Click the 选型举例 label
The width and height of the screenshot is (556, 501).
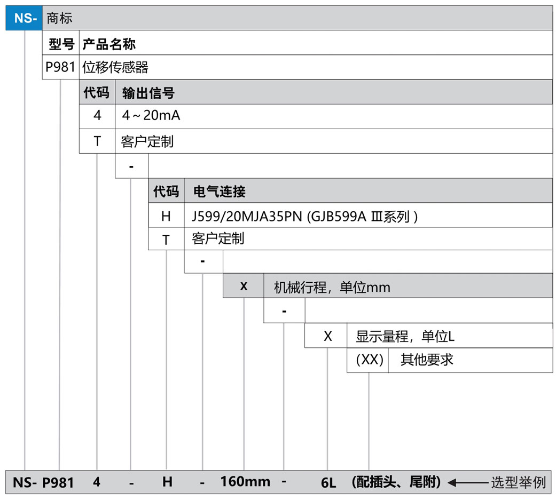pos(518,482)
